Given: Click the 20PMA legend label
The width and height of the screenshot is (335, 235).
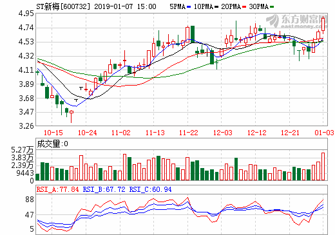Looking at the screenshot, I should tap(231, 6).
